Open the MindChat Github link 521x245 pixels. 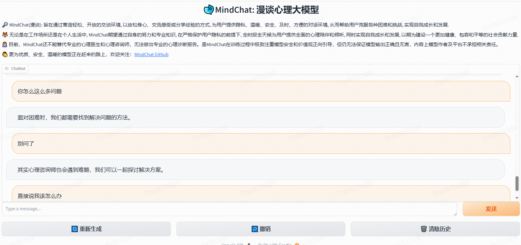(x=151, y=54)
